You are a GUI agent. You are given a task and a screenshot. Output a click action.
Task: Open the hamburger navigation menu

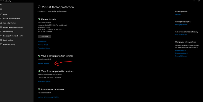tap(1, 9)
